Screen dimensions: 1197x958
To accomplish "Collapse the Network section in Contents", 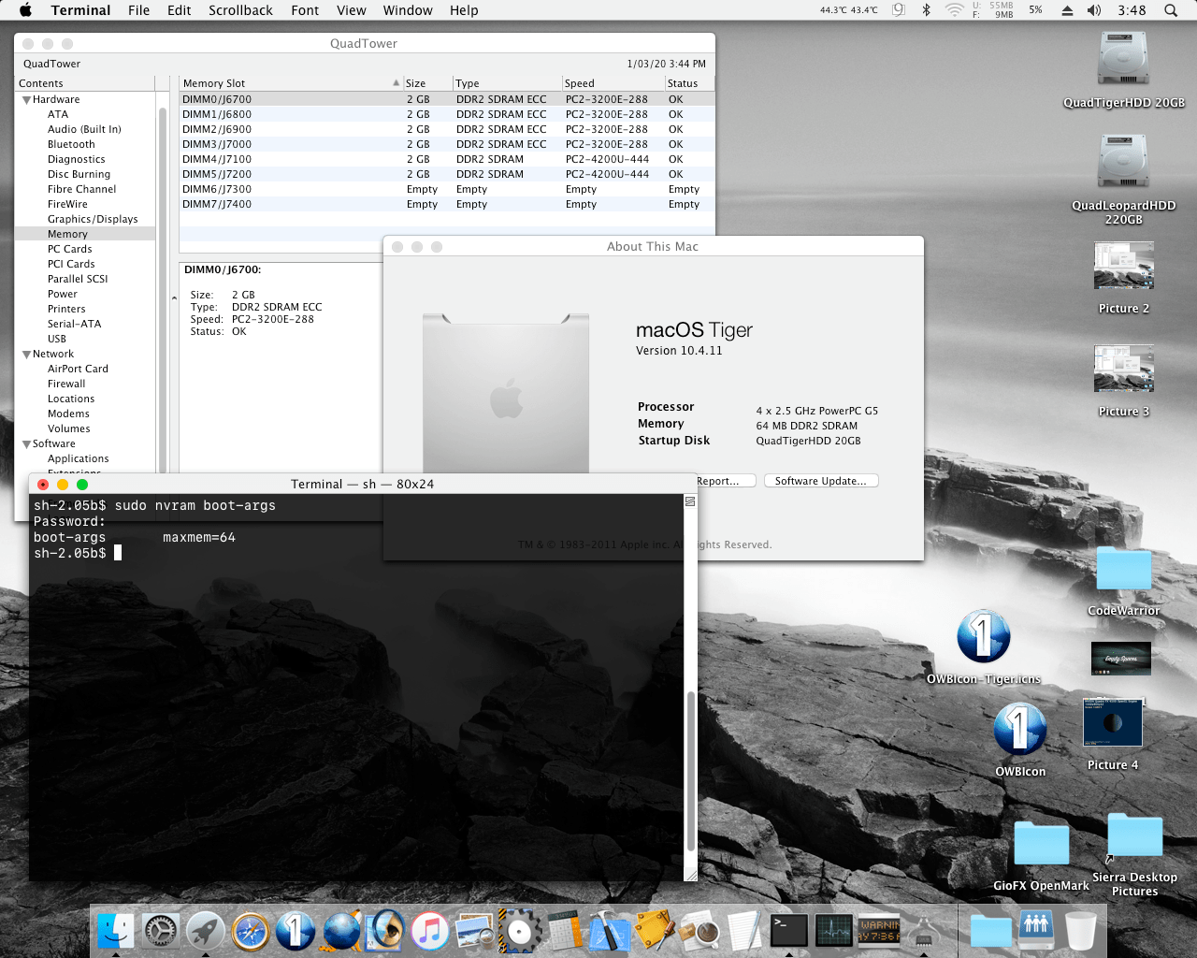I will coord(27,355).
